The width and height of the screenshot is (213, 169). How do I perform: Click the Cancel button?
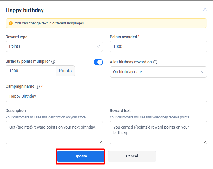point(132,156)
